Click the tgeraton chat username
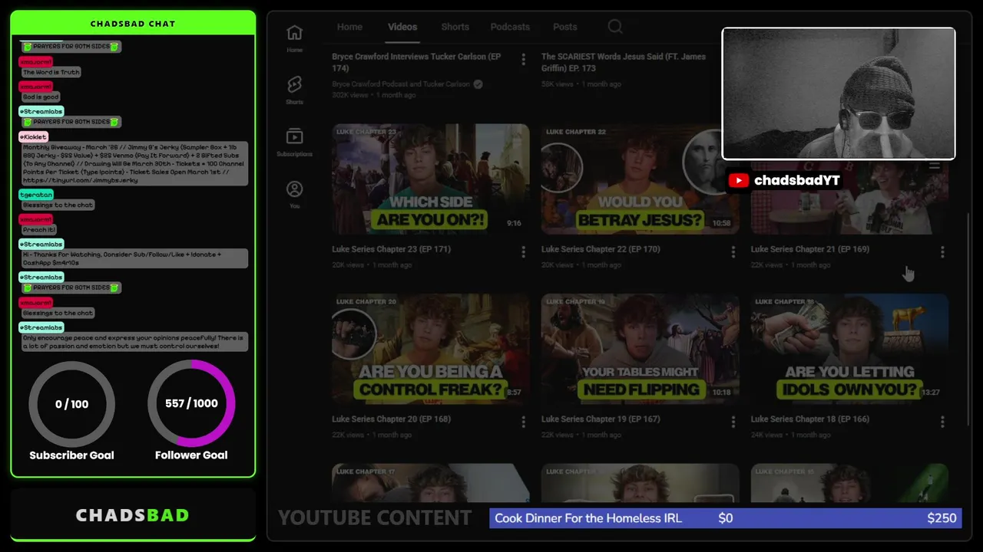The image size is (983, 552). point(36,195)
